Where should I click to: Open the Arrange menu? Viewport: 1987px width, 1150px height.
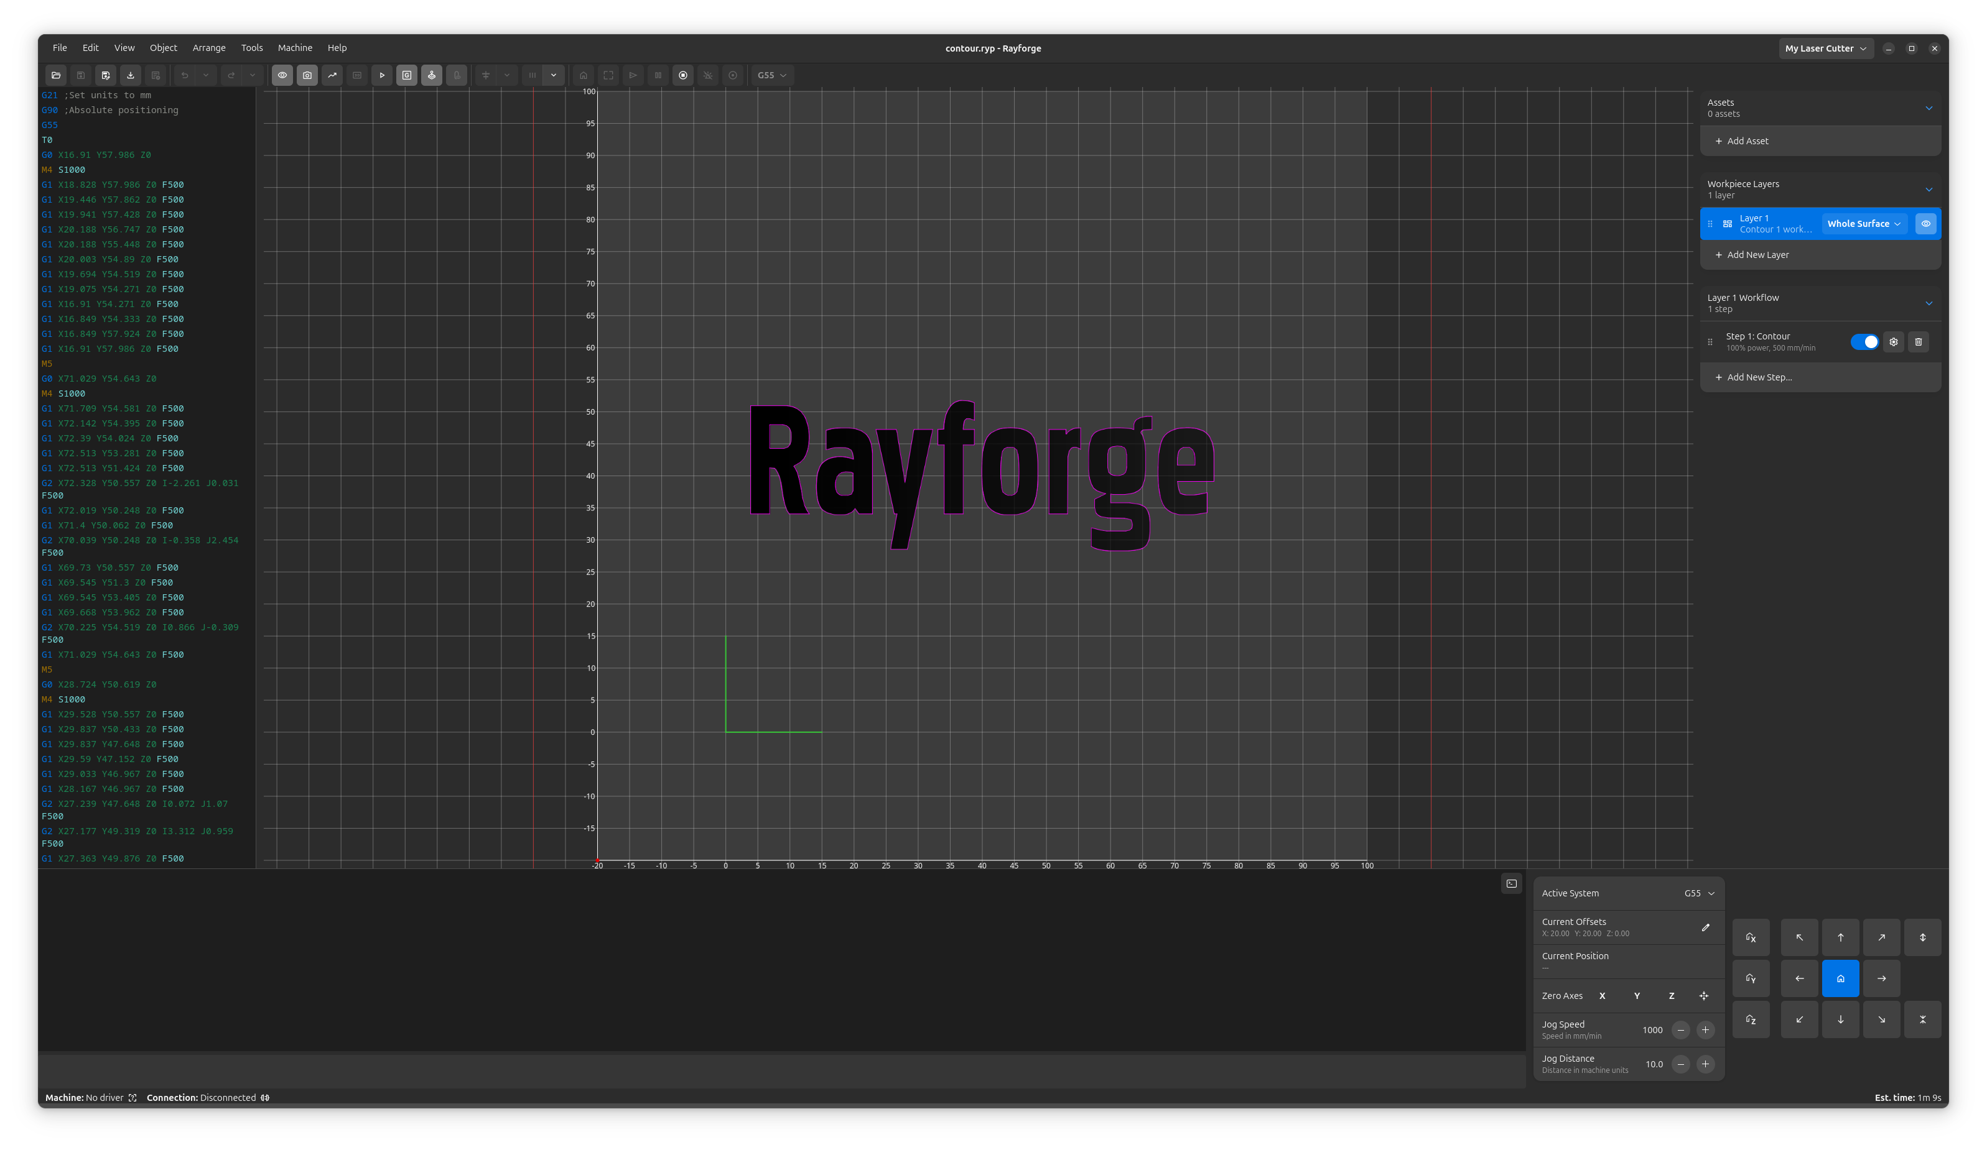point(209,47)
